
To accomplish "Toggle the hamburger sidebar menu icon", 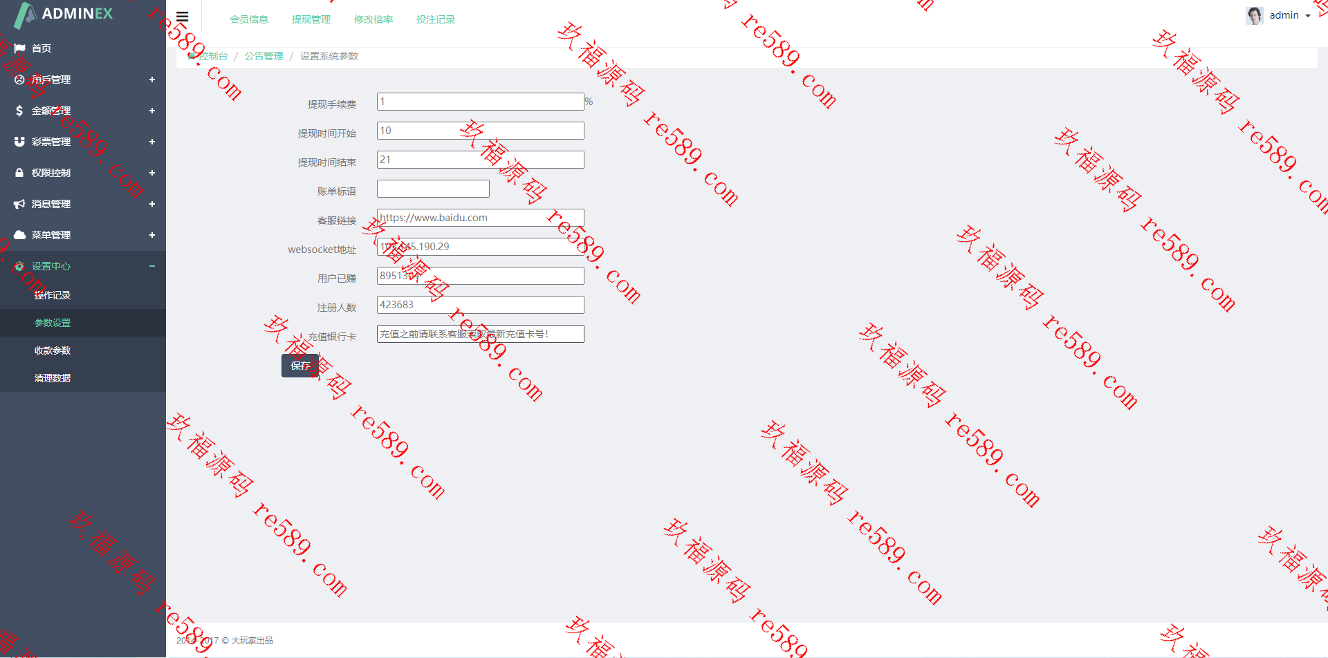I will click(182, 17).
